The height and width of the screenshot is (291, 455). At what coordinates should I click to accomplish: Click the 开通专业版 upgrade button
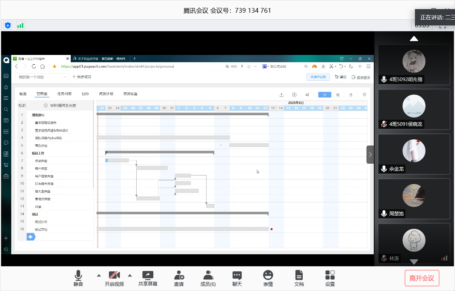[x=318, y=77]
